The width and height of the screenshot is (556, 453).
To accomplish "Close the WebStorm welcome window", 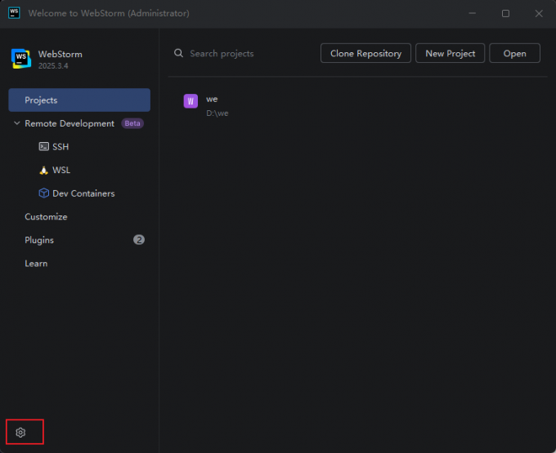I will point(539,13).
